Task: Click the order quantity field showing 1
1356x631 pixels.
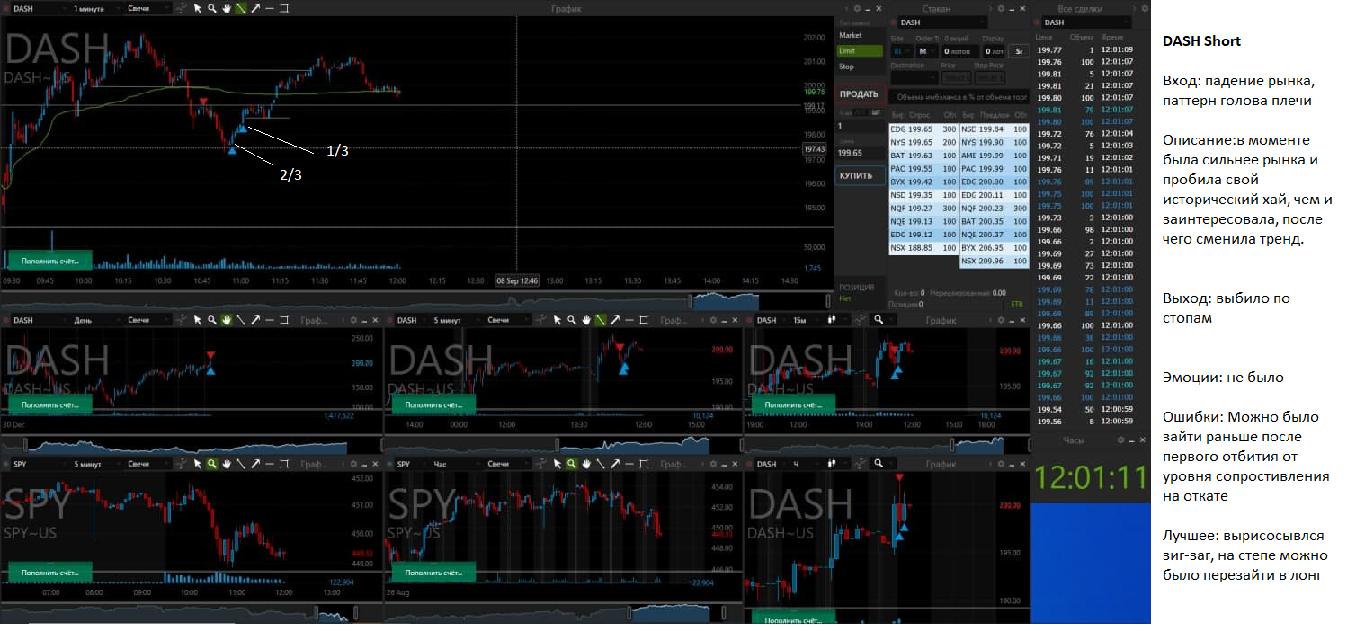Action: click(860, 126)
